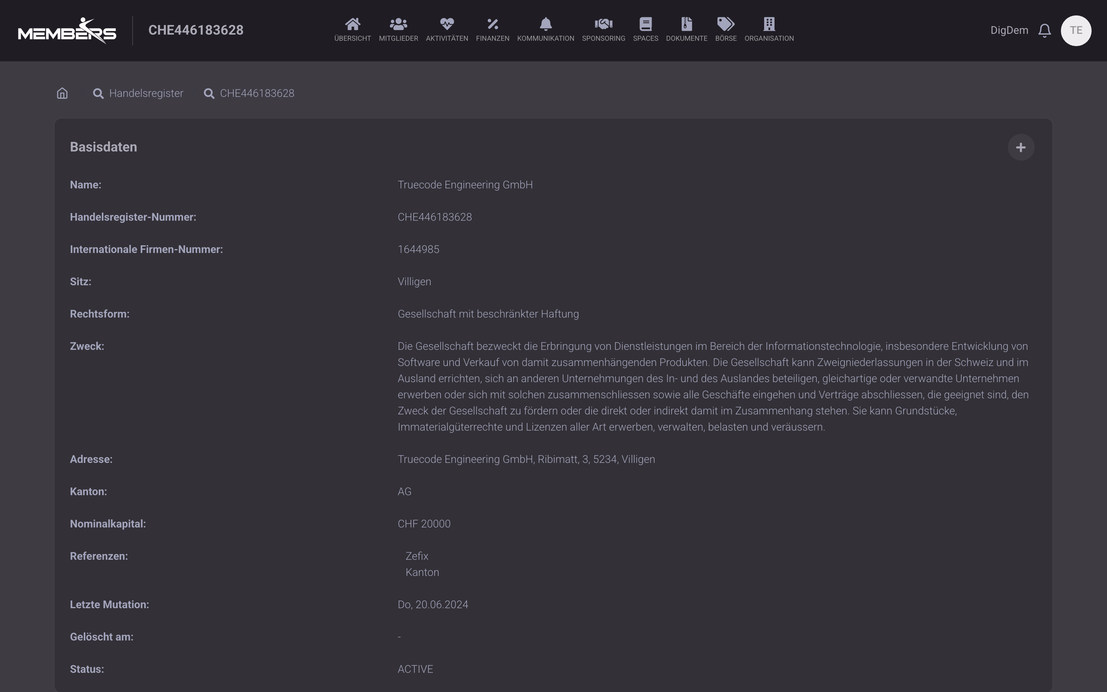
Task: Open the Zefix reference link
Action: (417, 556)
